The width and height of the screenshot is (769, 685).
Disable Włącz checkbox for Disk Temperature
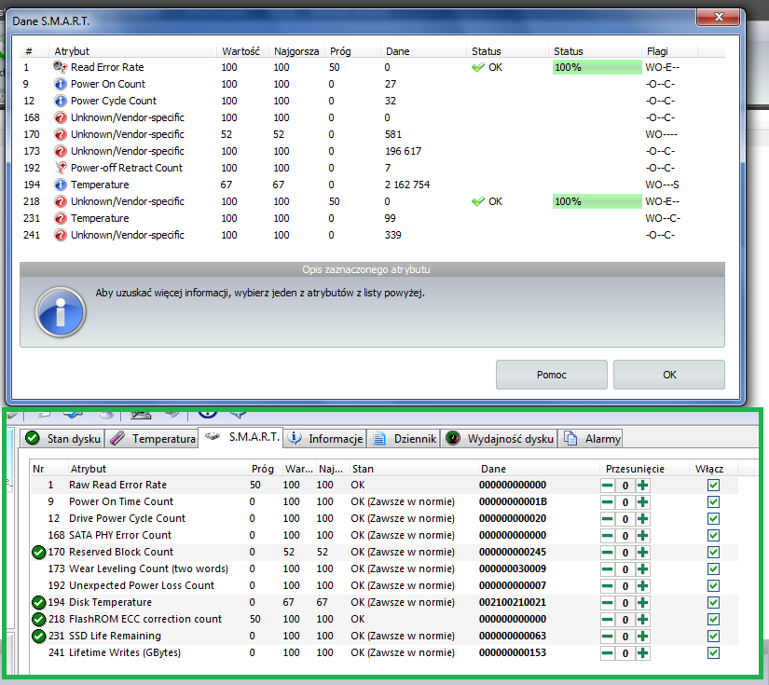click(x=713, y=603)
